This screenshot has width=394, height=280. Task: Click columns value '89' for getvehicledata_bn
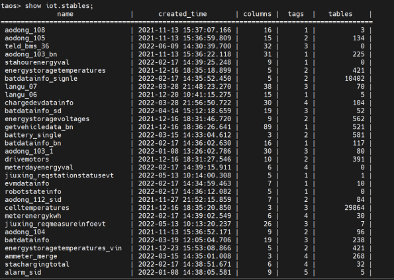tap(268, 127)
